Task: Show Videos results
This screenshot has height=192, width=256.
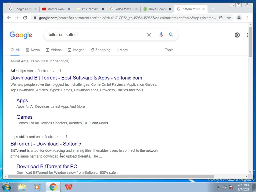Action: click(x=53, y=50)
